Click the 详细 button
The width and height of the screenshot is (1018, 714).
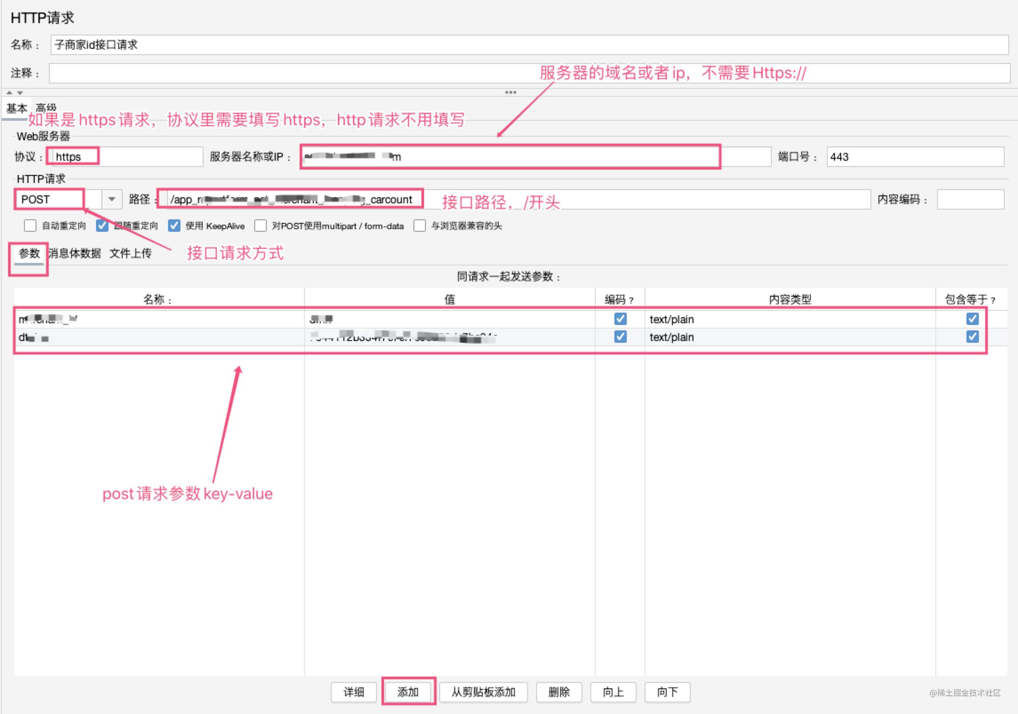354,692
